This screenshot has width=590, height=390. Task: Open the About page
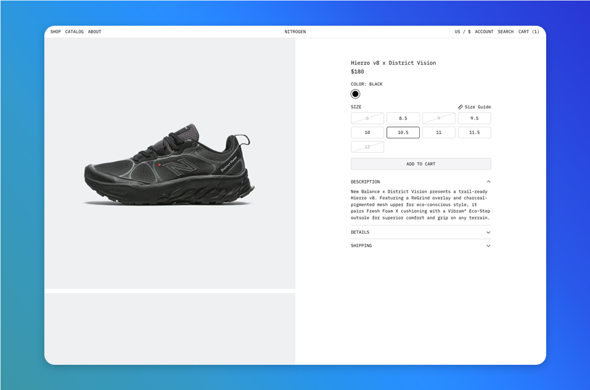tap(94, 32)
